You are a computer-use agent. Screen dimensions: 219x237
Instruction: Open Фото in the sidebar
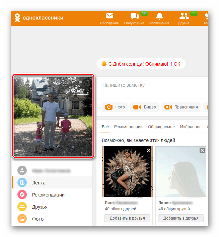click(52, 219)
